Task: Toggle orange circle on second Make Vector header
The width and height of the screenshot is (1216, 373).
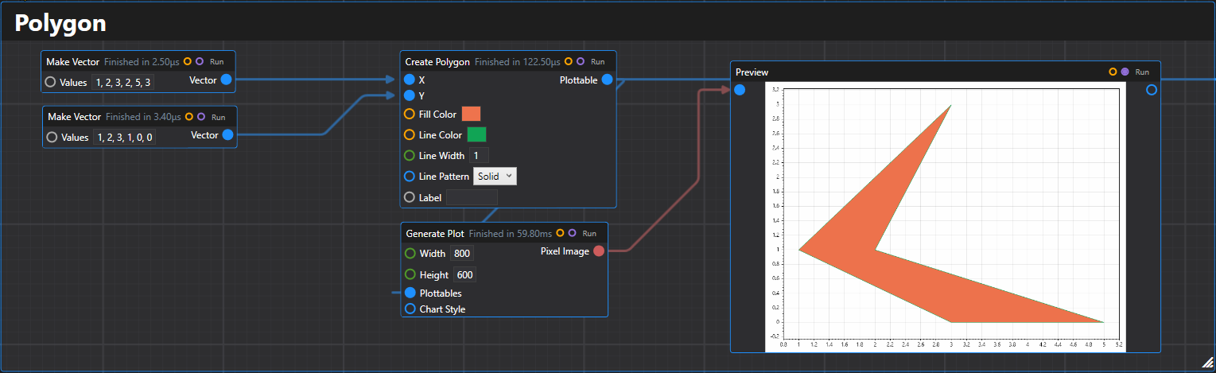Action: pos(189,117)
